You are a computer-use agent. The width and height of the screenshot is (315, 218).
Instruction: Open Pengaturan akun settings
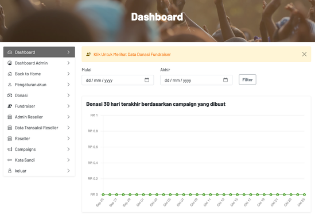point(39,85)
